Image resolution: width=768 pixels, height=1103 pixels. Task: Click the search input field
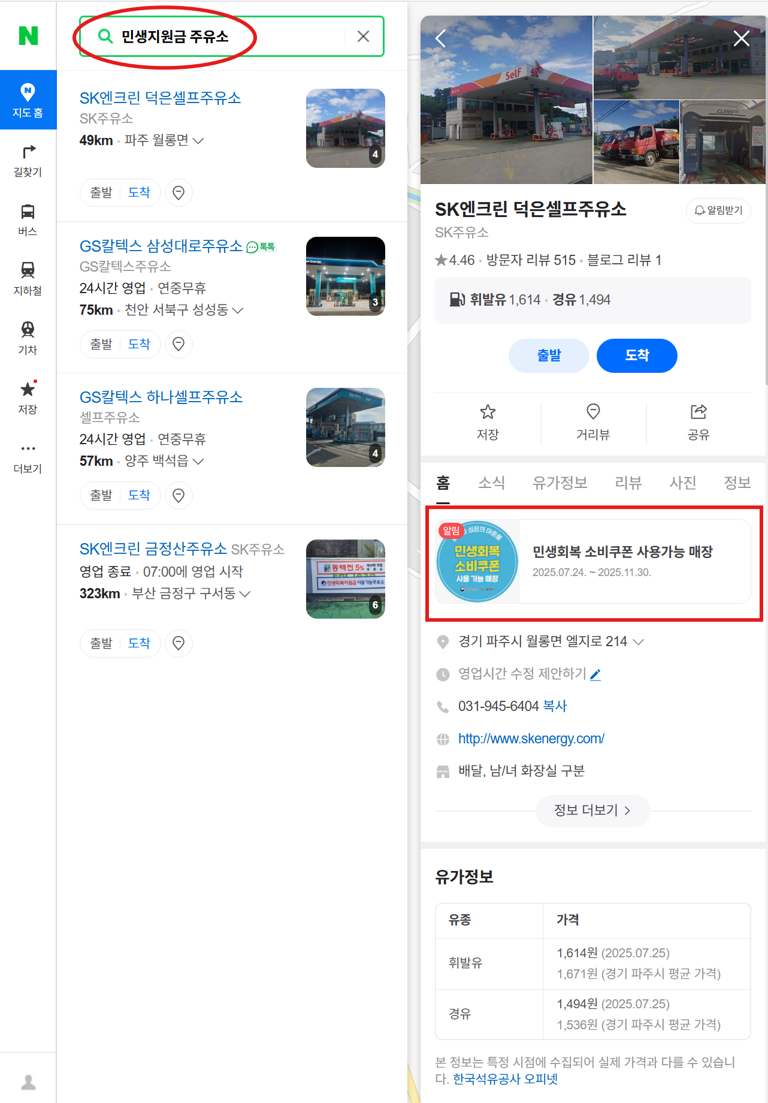232,37
